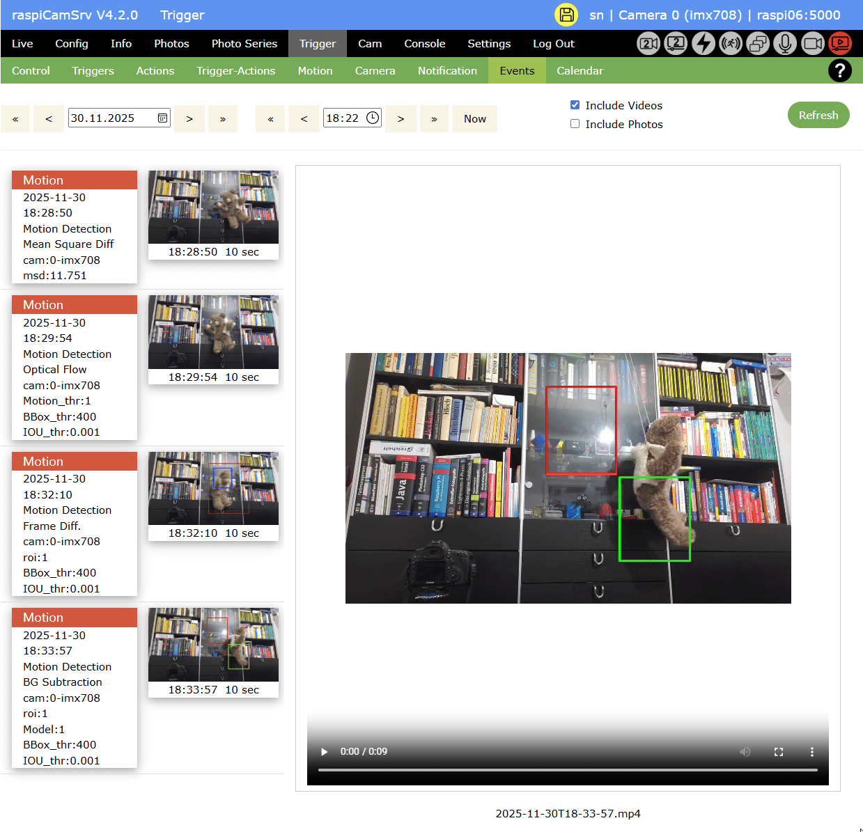Switch to the Calendar tab
The height and width of the screenshot is (832, 863).
click(580, 70)
